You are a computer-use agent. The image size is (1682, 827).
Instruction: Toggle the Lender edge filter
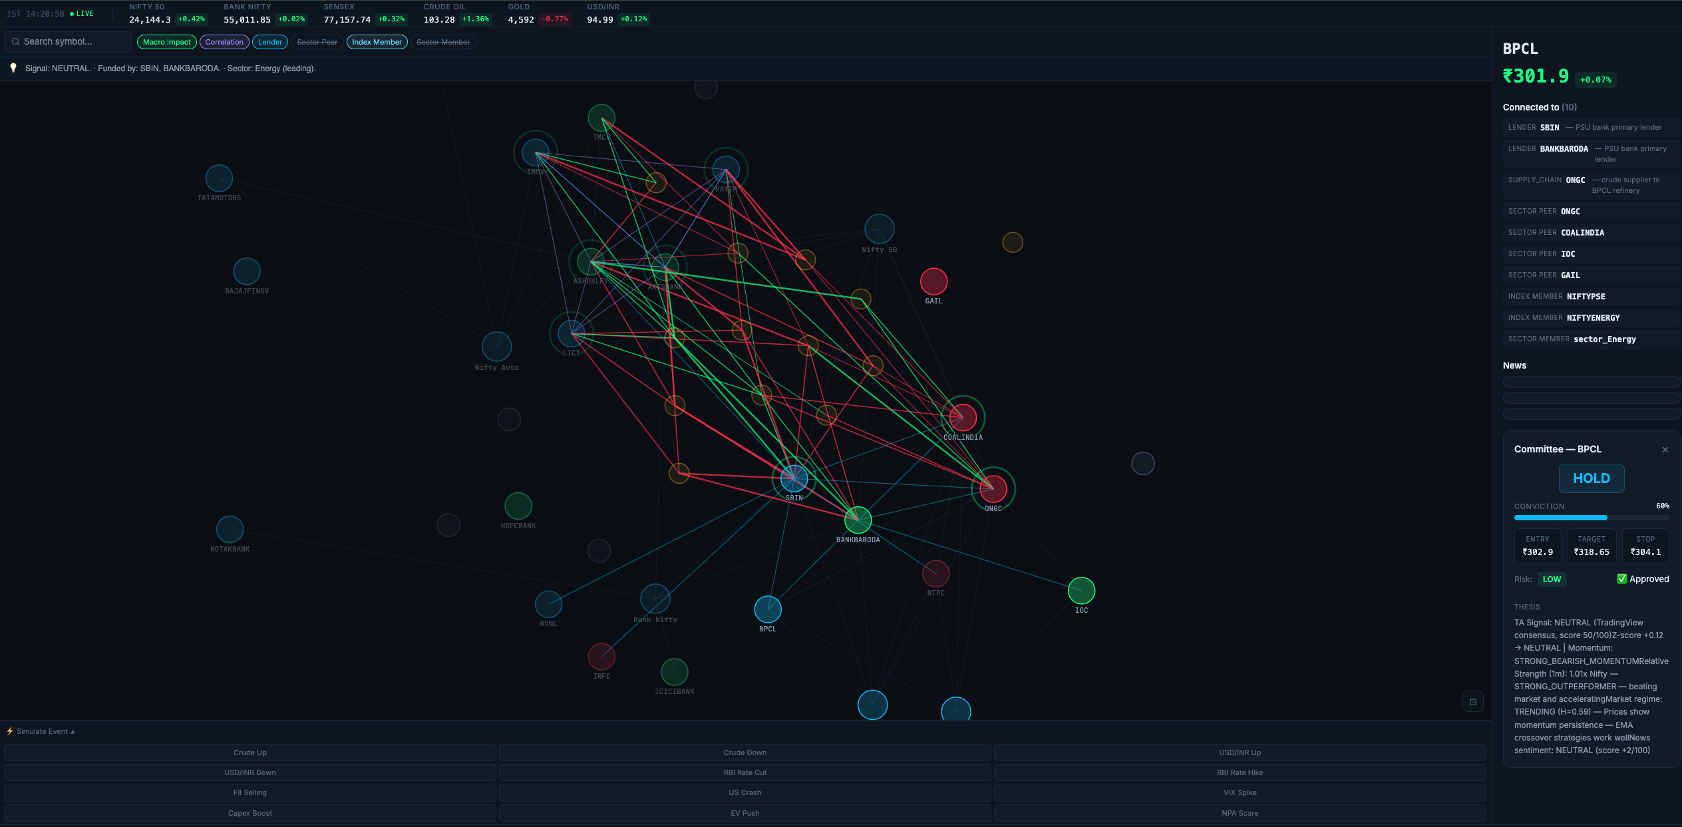coord(270,42)
